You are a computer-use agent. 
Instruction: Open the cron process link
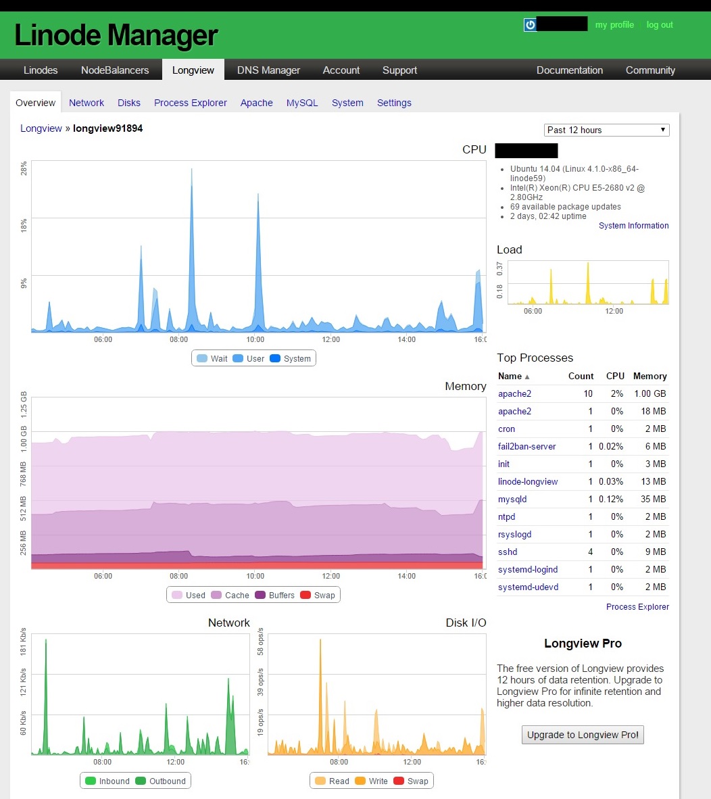[506, 429]
